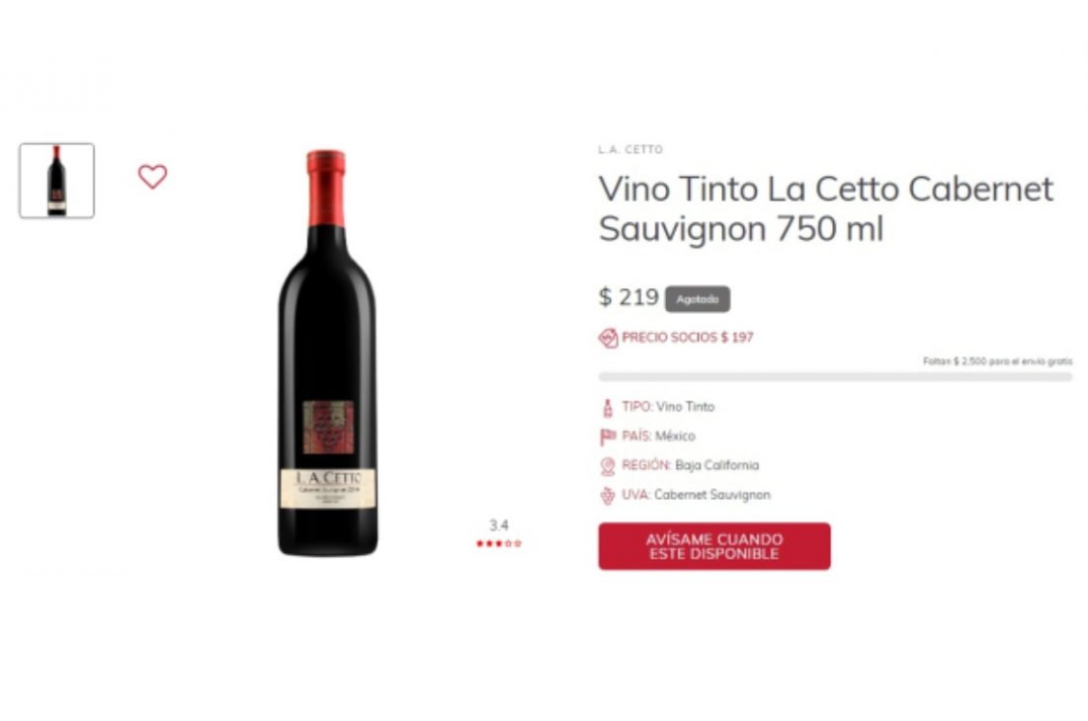Screen dimensions: 1088x721
Task: Click the Baja California region value
Action: (x=717, y=465)
